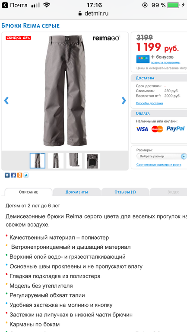187x332 pixels.
Task: Share via the Facebook icon
Action: pyautogui.click(x=13, y=175)
